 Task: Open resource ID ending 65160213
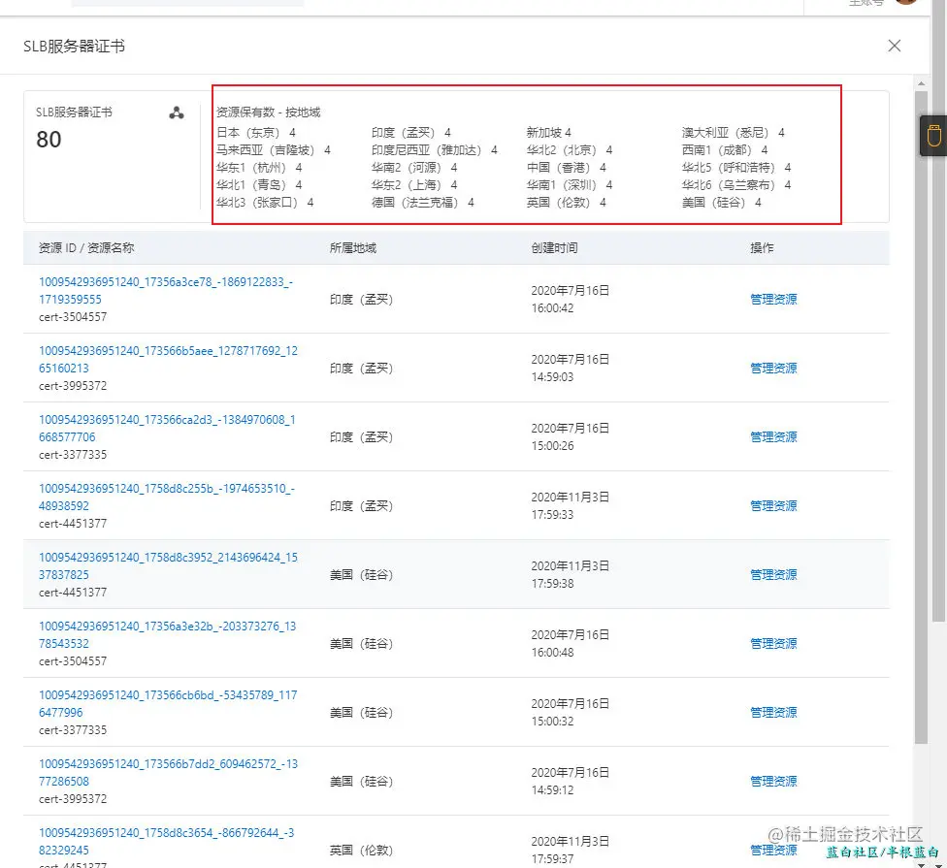(x=168, y=359)
